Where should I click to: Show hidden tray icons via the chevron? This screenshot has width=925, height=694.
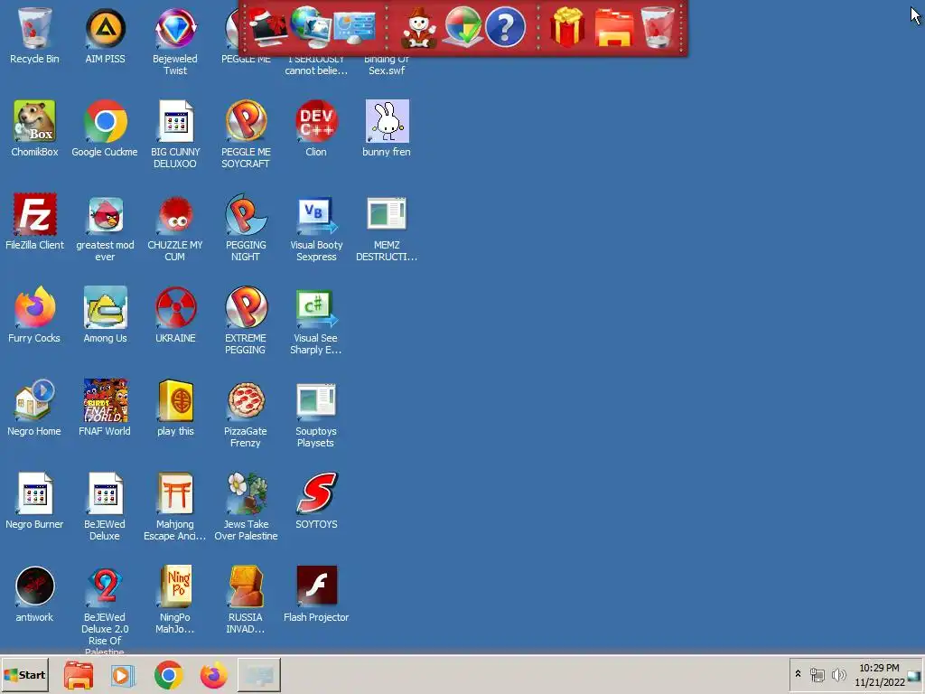(x=799, y=674)
